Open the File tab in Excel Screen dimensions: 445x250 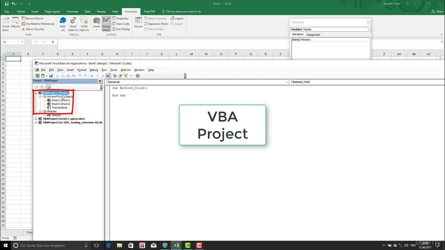click(x=7, y=11)
